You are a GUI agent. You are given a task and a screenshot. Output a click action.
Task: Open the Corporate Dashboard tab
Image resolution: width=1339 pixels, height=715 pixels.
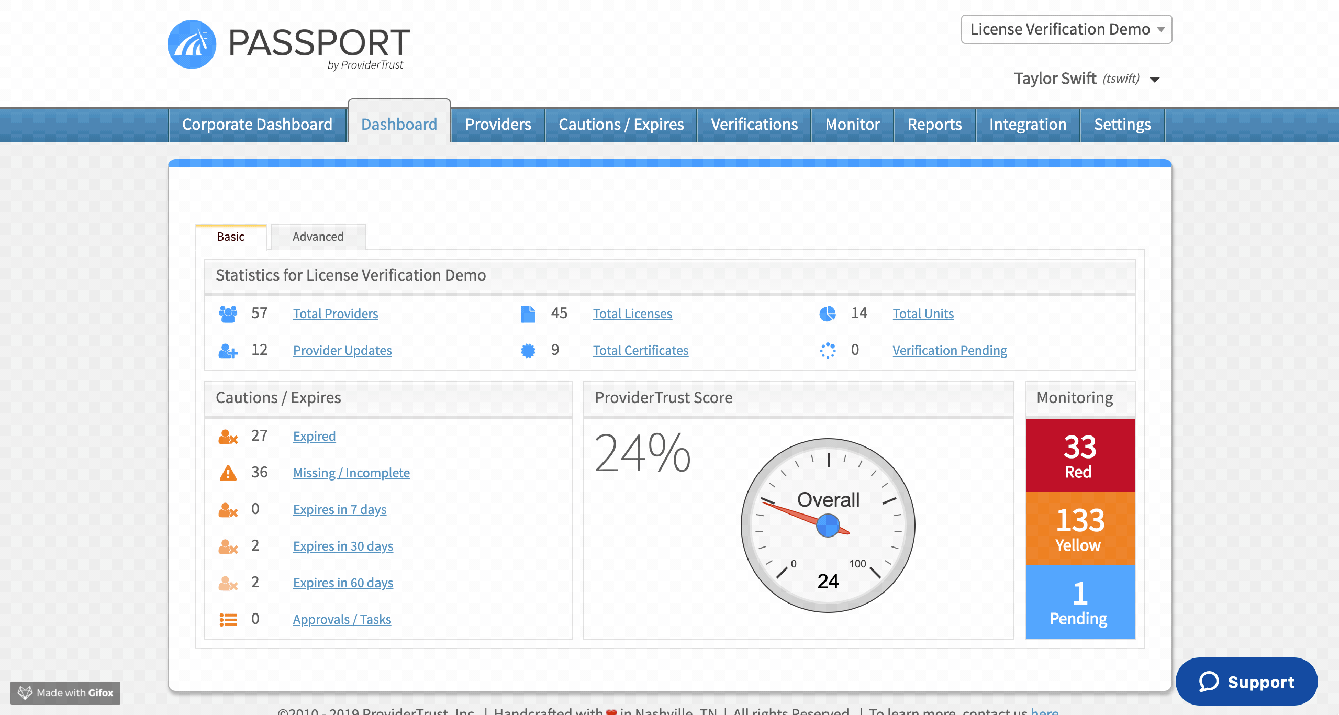tap(257, 125)
